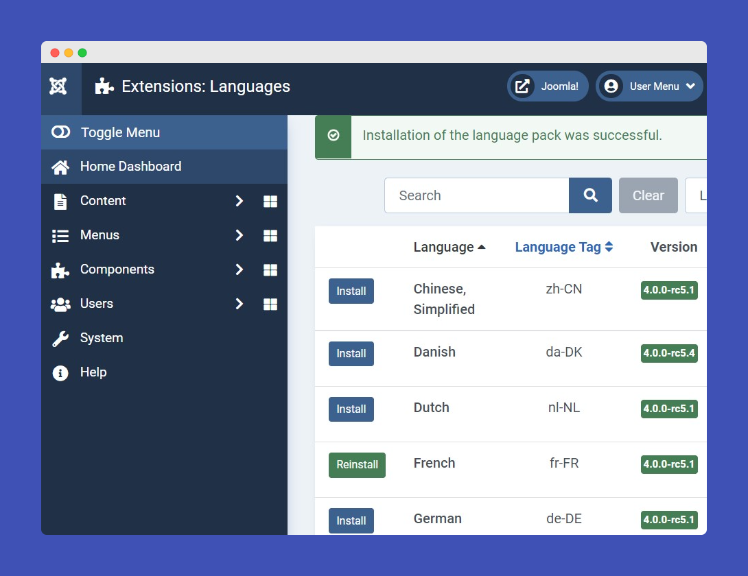Click the Content document icon
748x576 pixels.
pyautogui.click(x=60, y=201)
